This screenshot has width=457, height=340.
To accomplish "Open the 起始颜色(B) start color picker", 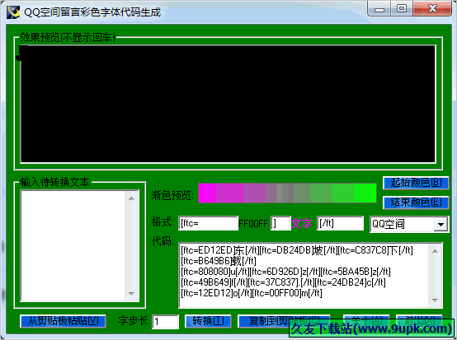I will coord(416,183).
